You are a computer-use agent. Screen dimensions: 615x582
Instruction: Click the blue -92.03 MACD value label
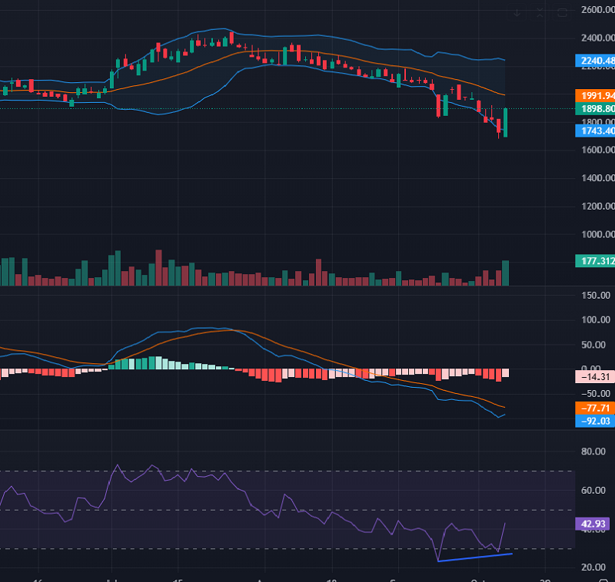tap(594, 420)
